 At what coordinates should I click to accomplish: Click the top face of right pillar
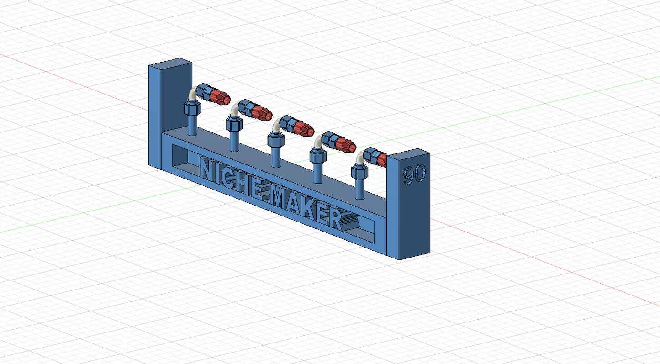click(x=408, y=154)
